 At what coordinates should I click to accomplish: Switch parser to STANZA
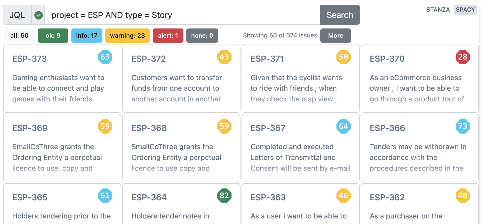tap(438, 10)
